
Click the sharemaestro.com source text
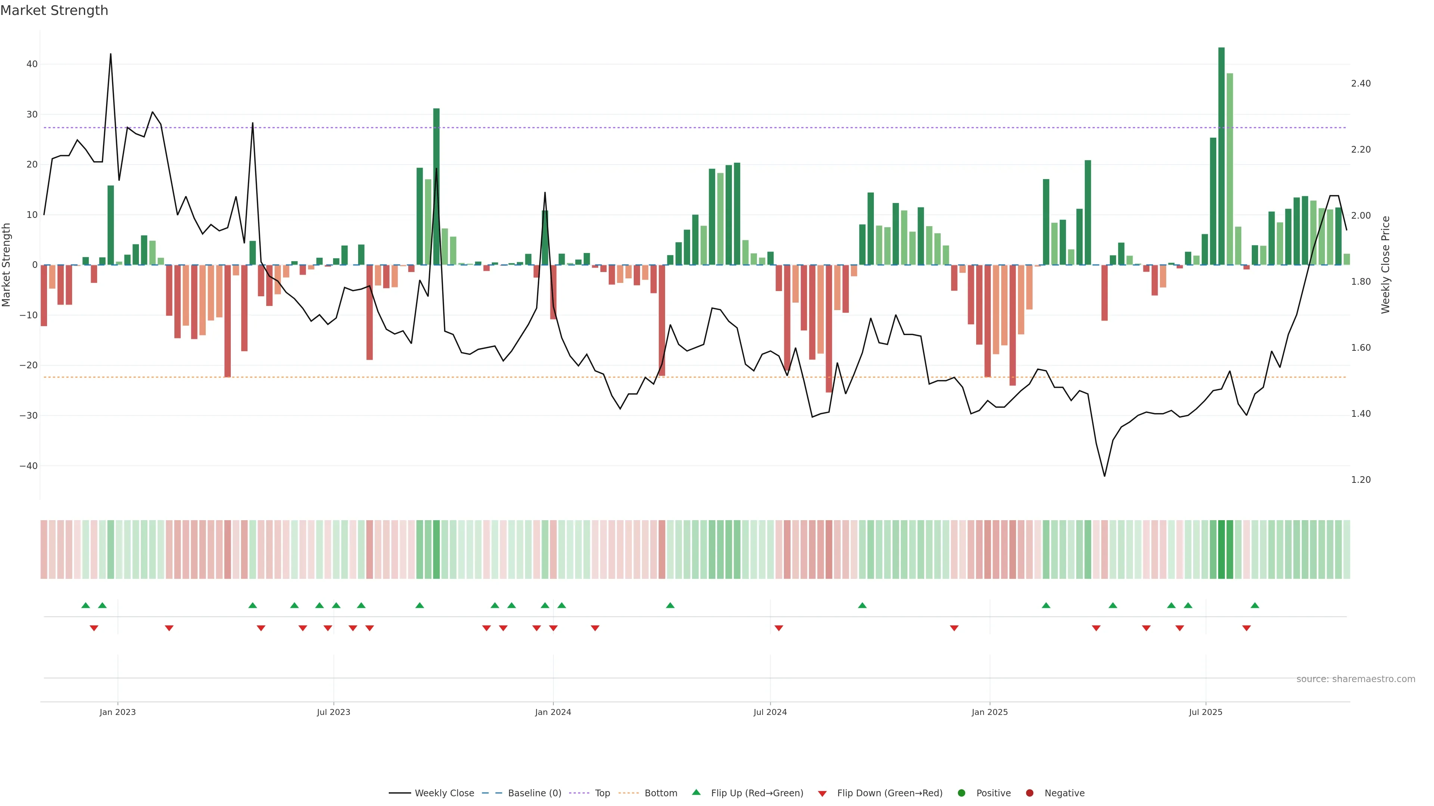coord(1356,679)
